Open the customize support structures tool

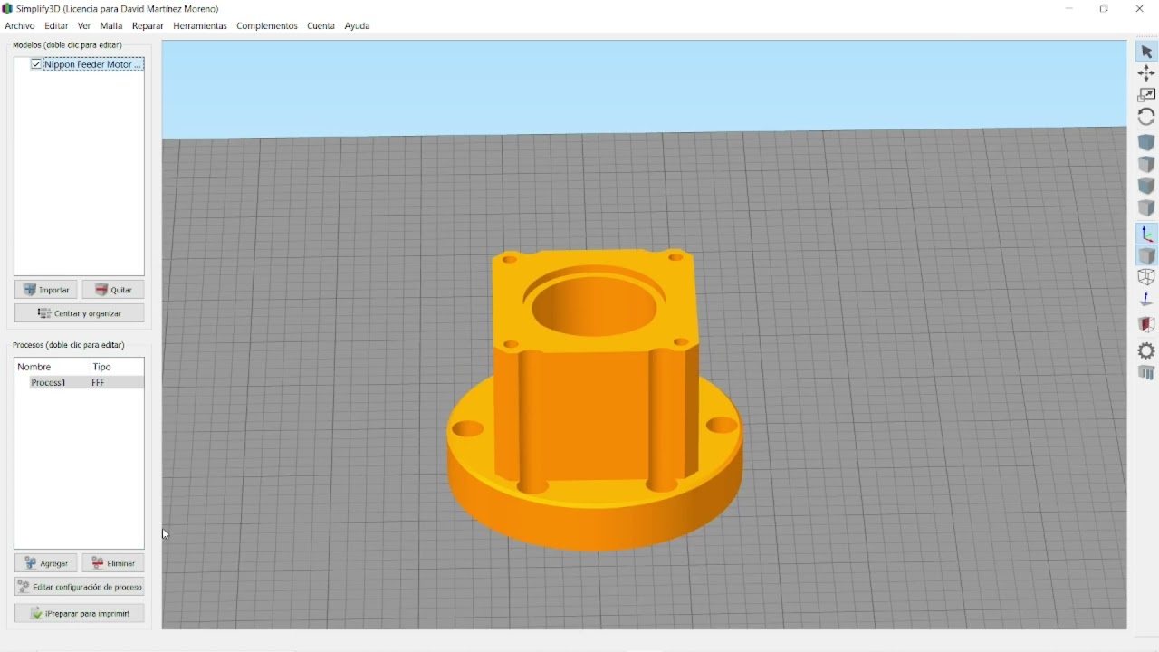point(1147,374)
